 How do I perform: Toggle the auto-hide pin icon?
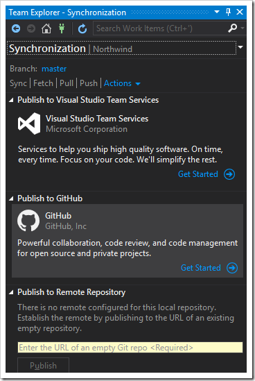coord(228,12)
